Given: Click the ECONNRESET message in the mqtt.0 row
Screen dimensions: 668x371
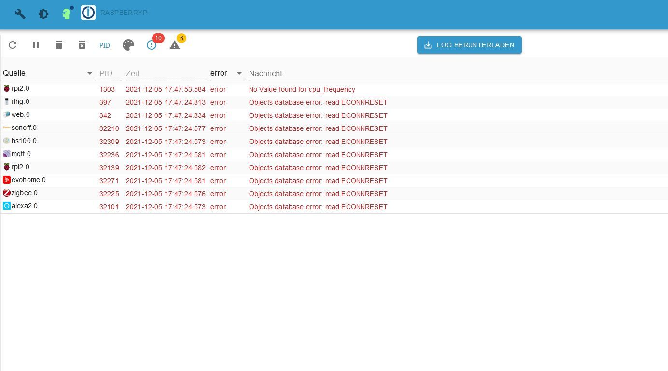Looking at the screenshot, I should click(x=318, y=155).
